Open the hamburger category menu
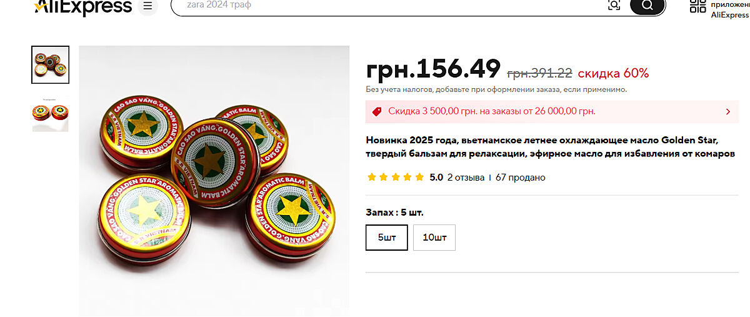 point(147,6)
